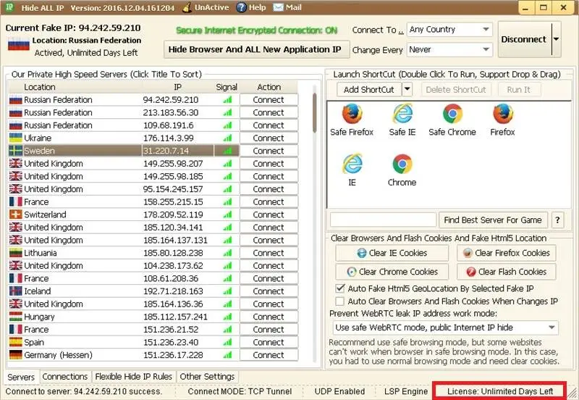Open the Connect To country dropdown
This screenshot has height=400, width=579.
449,29
